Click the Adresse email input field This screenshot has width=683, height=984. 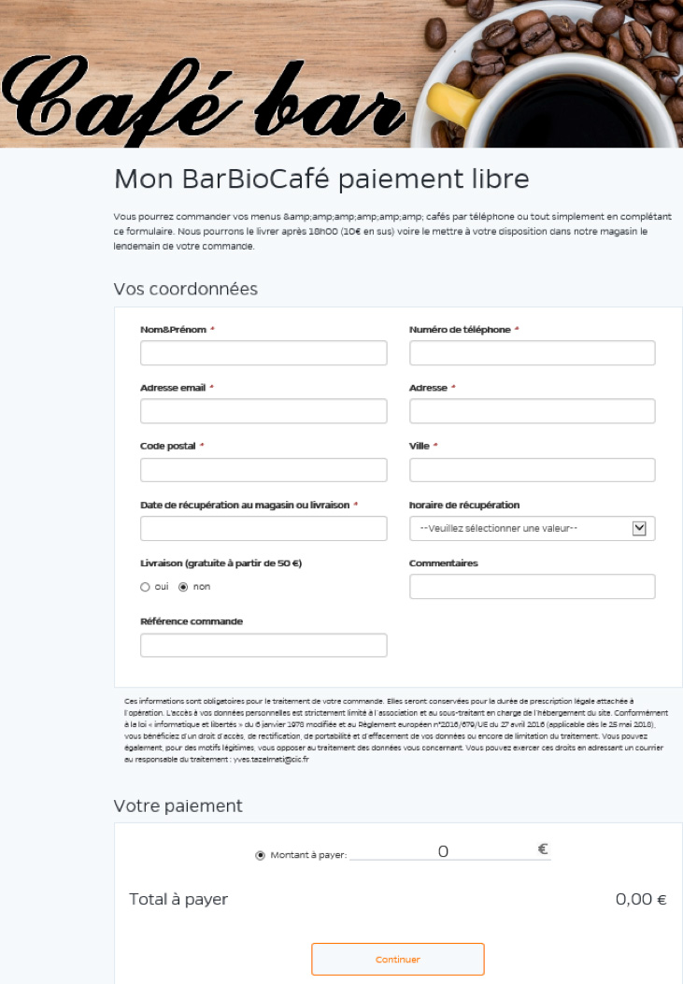(263, 411)
